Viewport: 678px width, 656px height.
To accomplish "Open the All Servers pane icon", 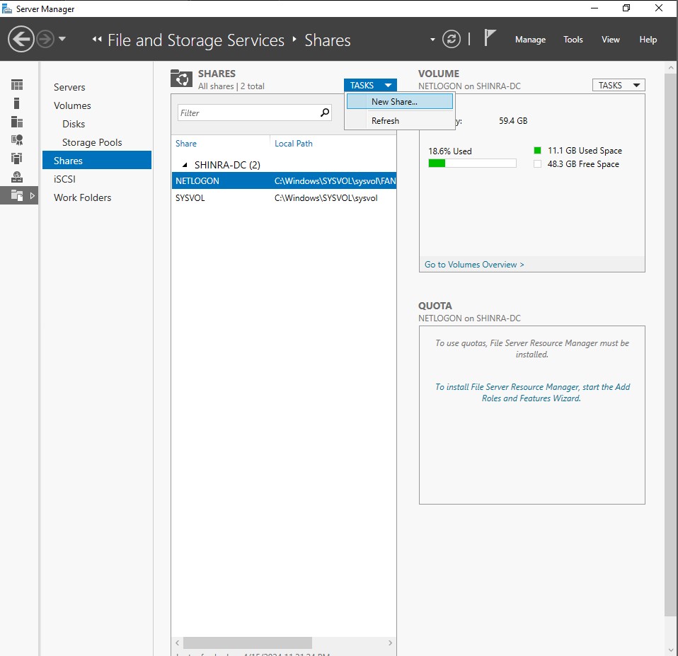I will pyautogui.click(x=17, y=121).
